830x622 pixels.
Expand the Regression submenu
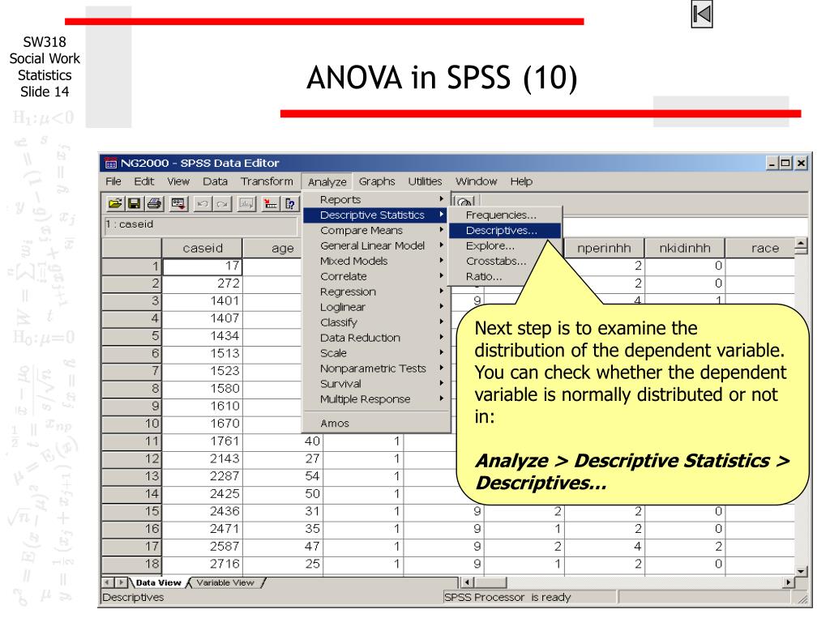pos(376,292)
